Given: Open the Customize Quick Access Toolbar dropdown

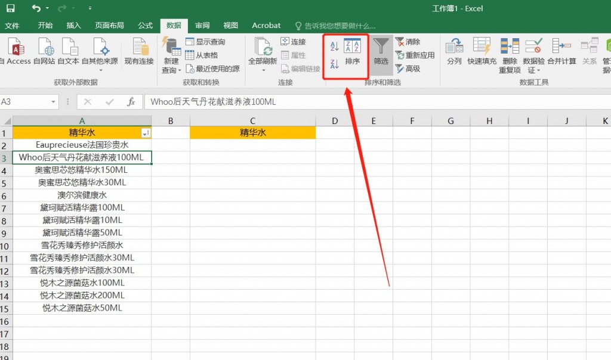Looking at the screenshot, I should click(90, 8).
